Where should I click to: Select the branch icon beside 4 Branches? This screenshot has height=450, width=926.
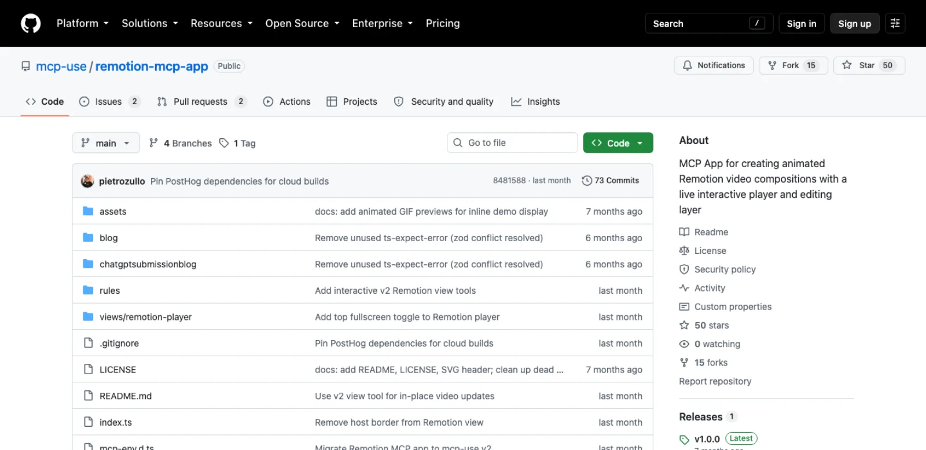pyautogui.click(x=153, y=143)
